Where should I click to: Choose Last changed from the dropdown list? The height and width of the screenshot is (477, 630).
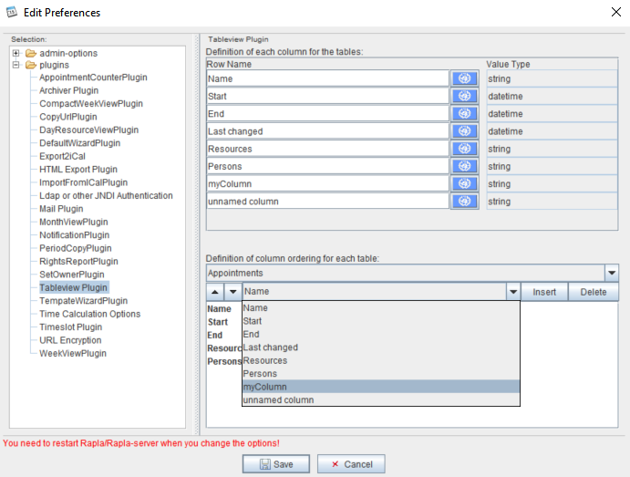[381, 347]
